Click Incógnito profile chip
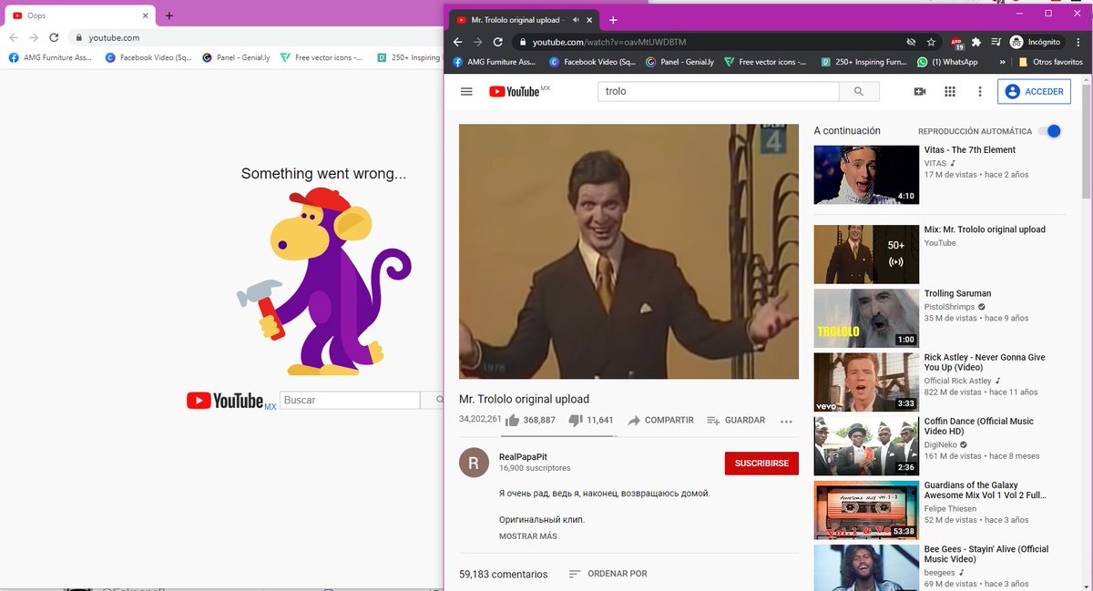This screenshot has height=591, width=1093. [1036, 42]
